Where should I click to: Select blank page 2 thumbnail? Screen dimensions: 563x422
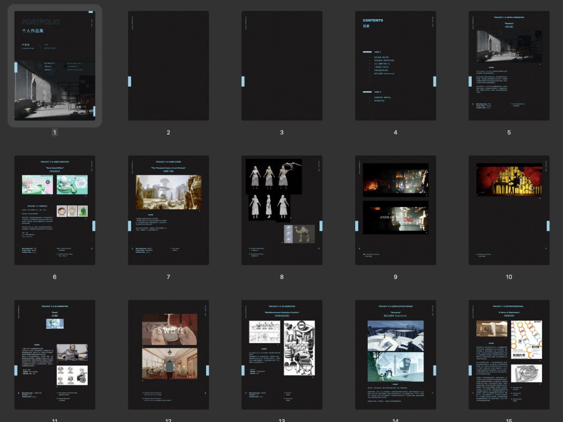coord(168,66)
